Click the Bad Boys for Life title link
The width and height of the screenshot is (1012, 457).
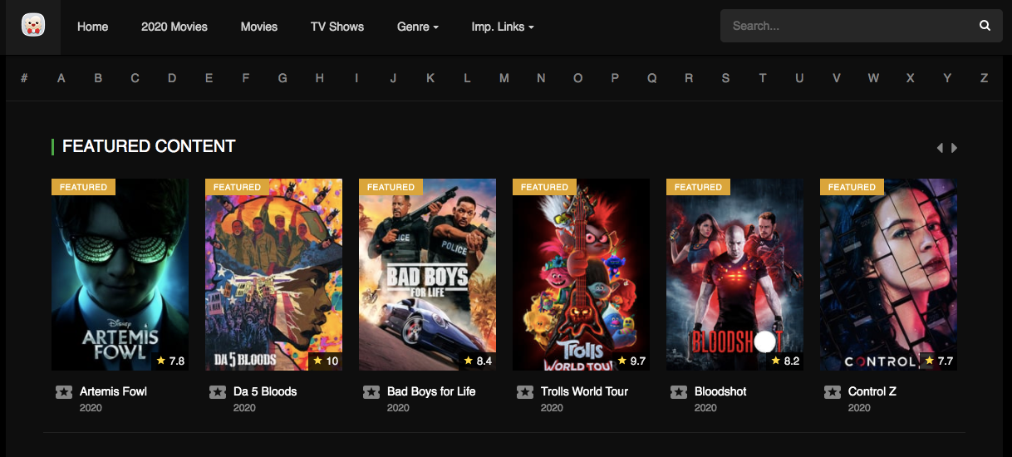coord(431,391)
